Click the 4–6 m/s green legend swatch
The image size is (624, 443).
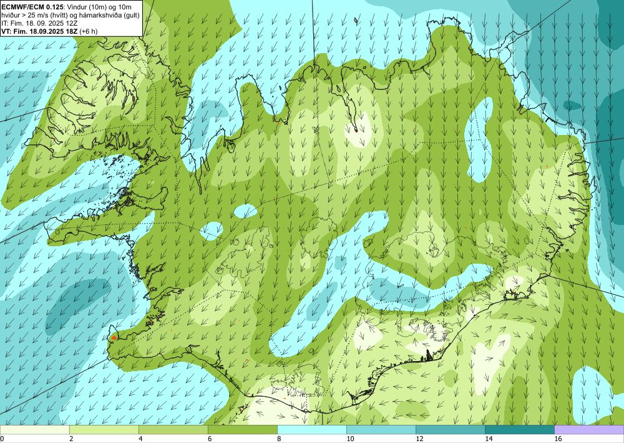173,429
